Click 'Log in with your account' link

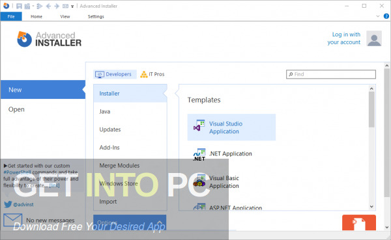[x=344, y=38]
